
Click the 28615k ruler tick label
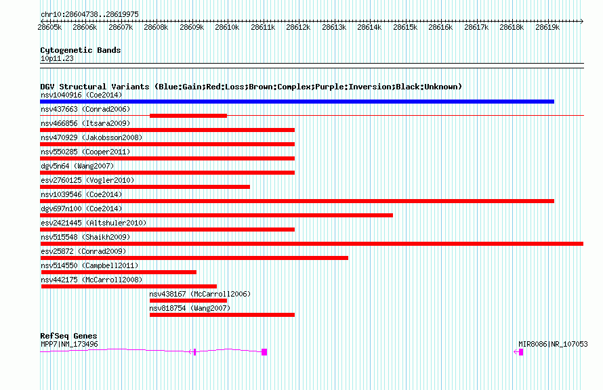point(405,27)
